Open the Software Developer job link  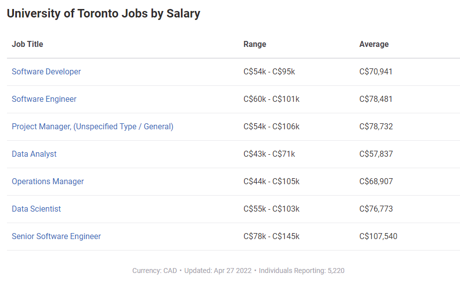pos(46,71)
